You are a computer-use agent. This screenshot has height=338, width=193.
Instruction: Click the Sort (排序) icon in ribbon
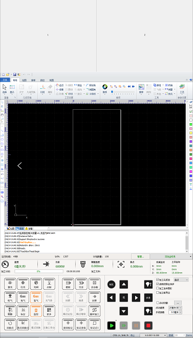[x=105, y=89]
